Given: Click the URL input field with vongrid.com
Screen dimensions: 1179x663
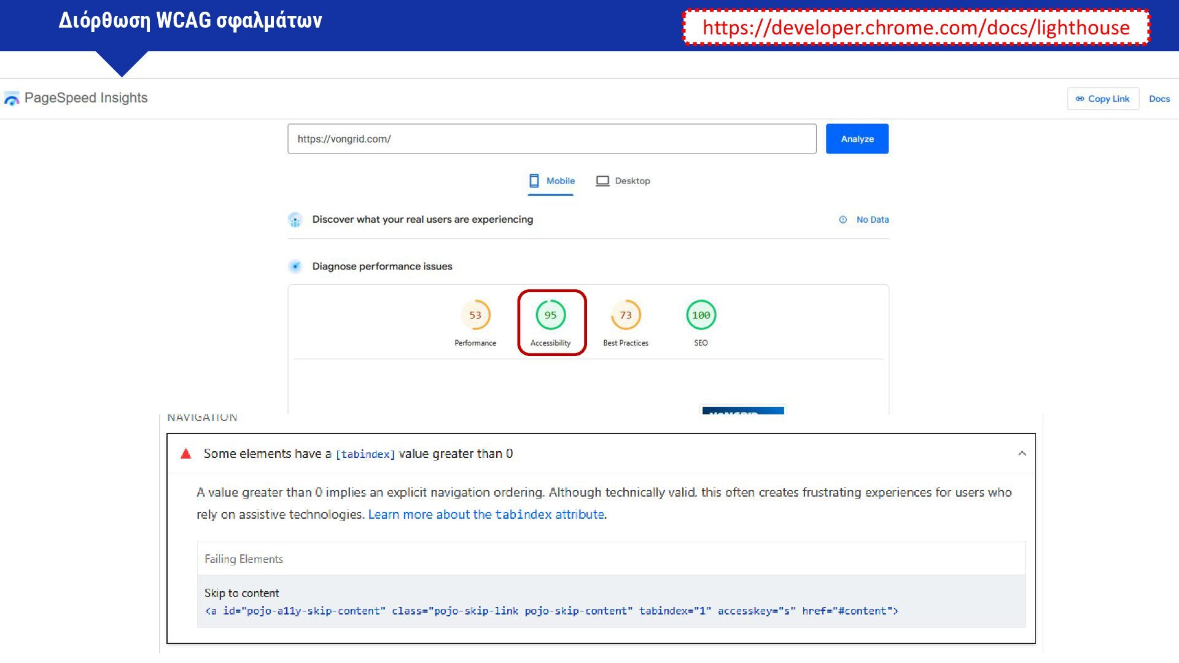Looking at the screenshot, I should (551, 139).
